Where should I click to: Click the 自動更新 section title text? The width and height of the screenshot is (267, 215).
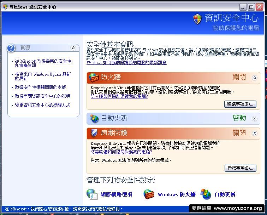pos(114,118)
